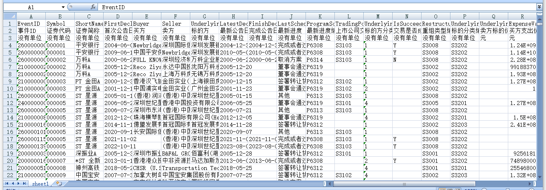Go to first sheet with navigation arrow
The height and width of the screenshot is (190, 546).
(7, 184)
